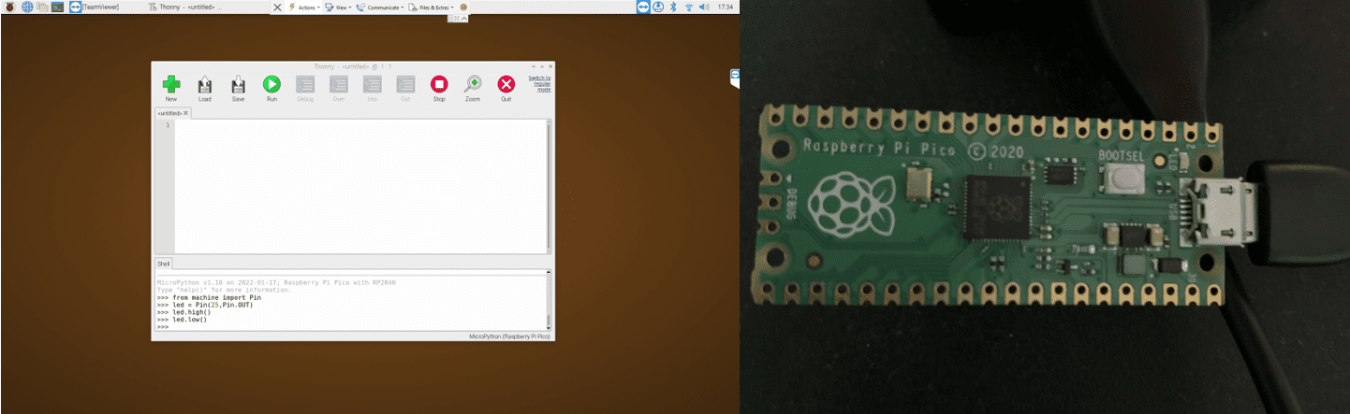Stop the program with red Stop icon
This screenshot has width=1350, height=414.
(x=439, y=85)
